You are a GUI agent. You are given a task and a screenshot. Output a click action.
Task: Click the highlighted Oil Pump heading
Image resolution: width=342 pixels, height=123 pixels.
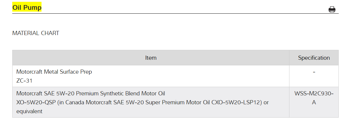(x=27, y=7)
